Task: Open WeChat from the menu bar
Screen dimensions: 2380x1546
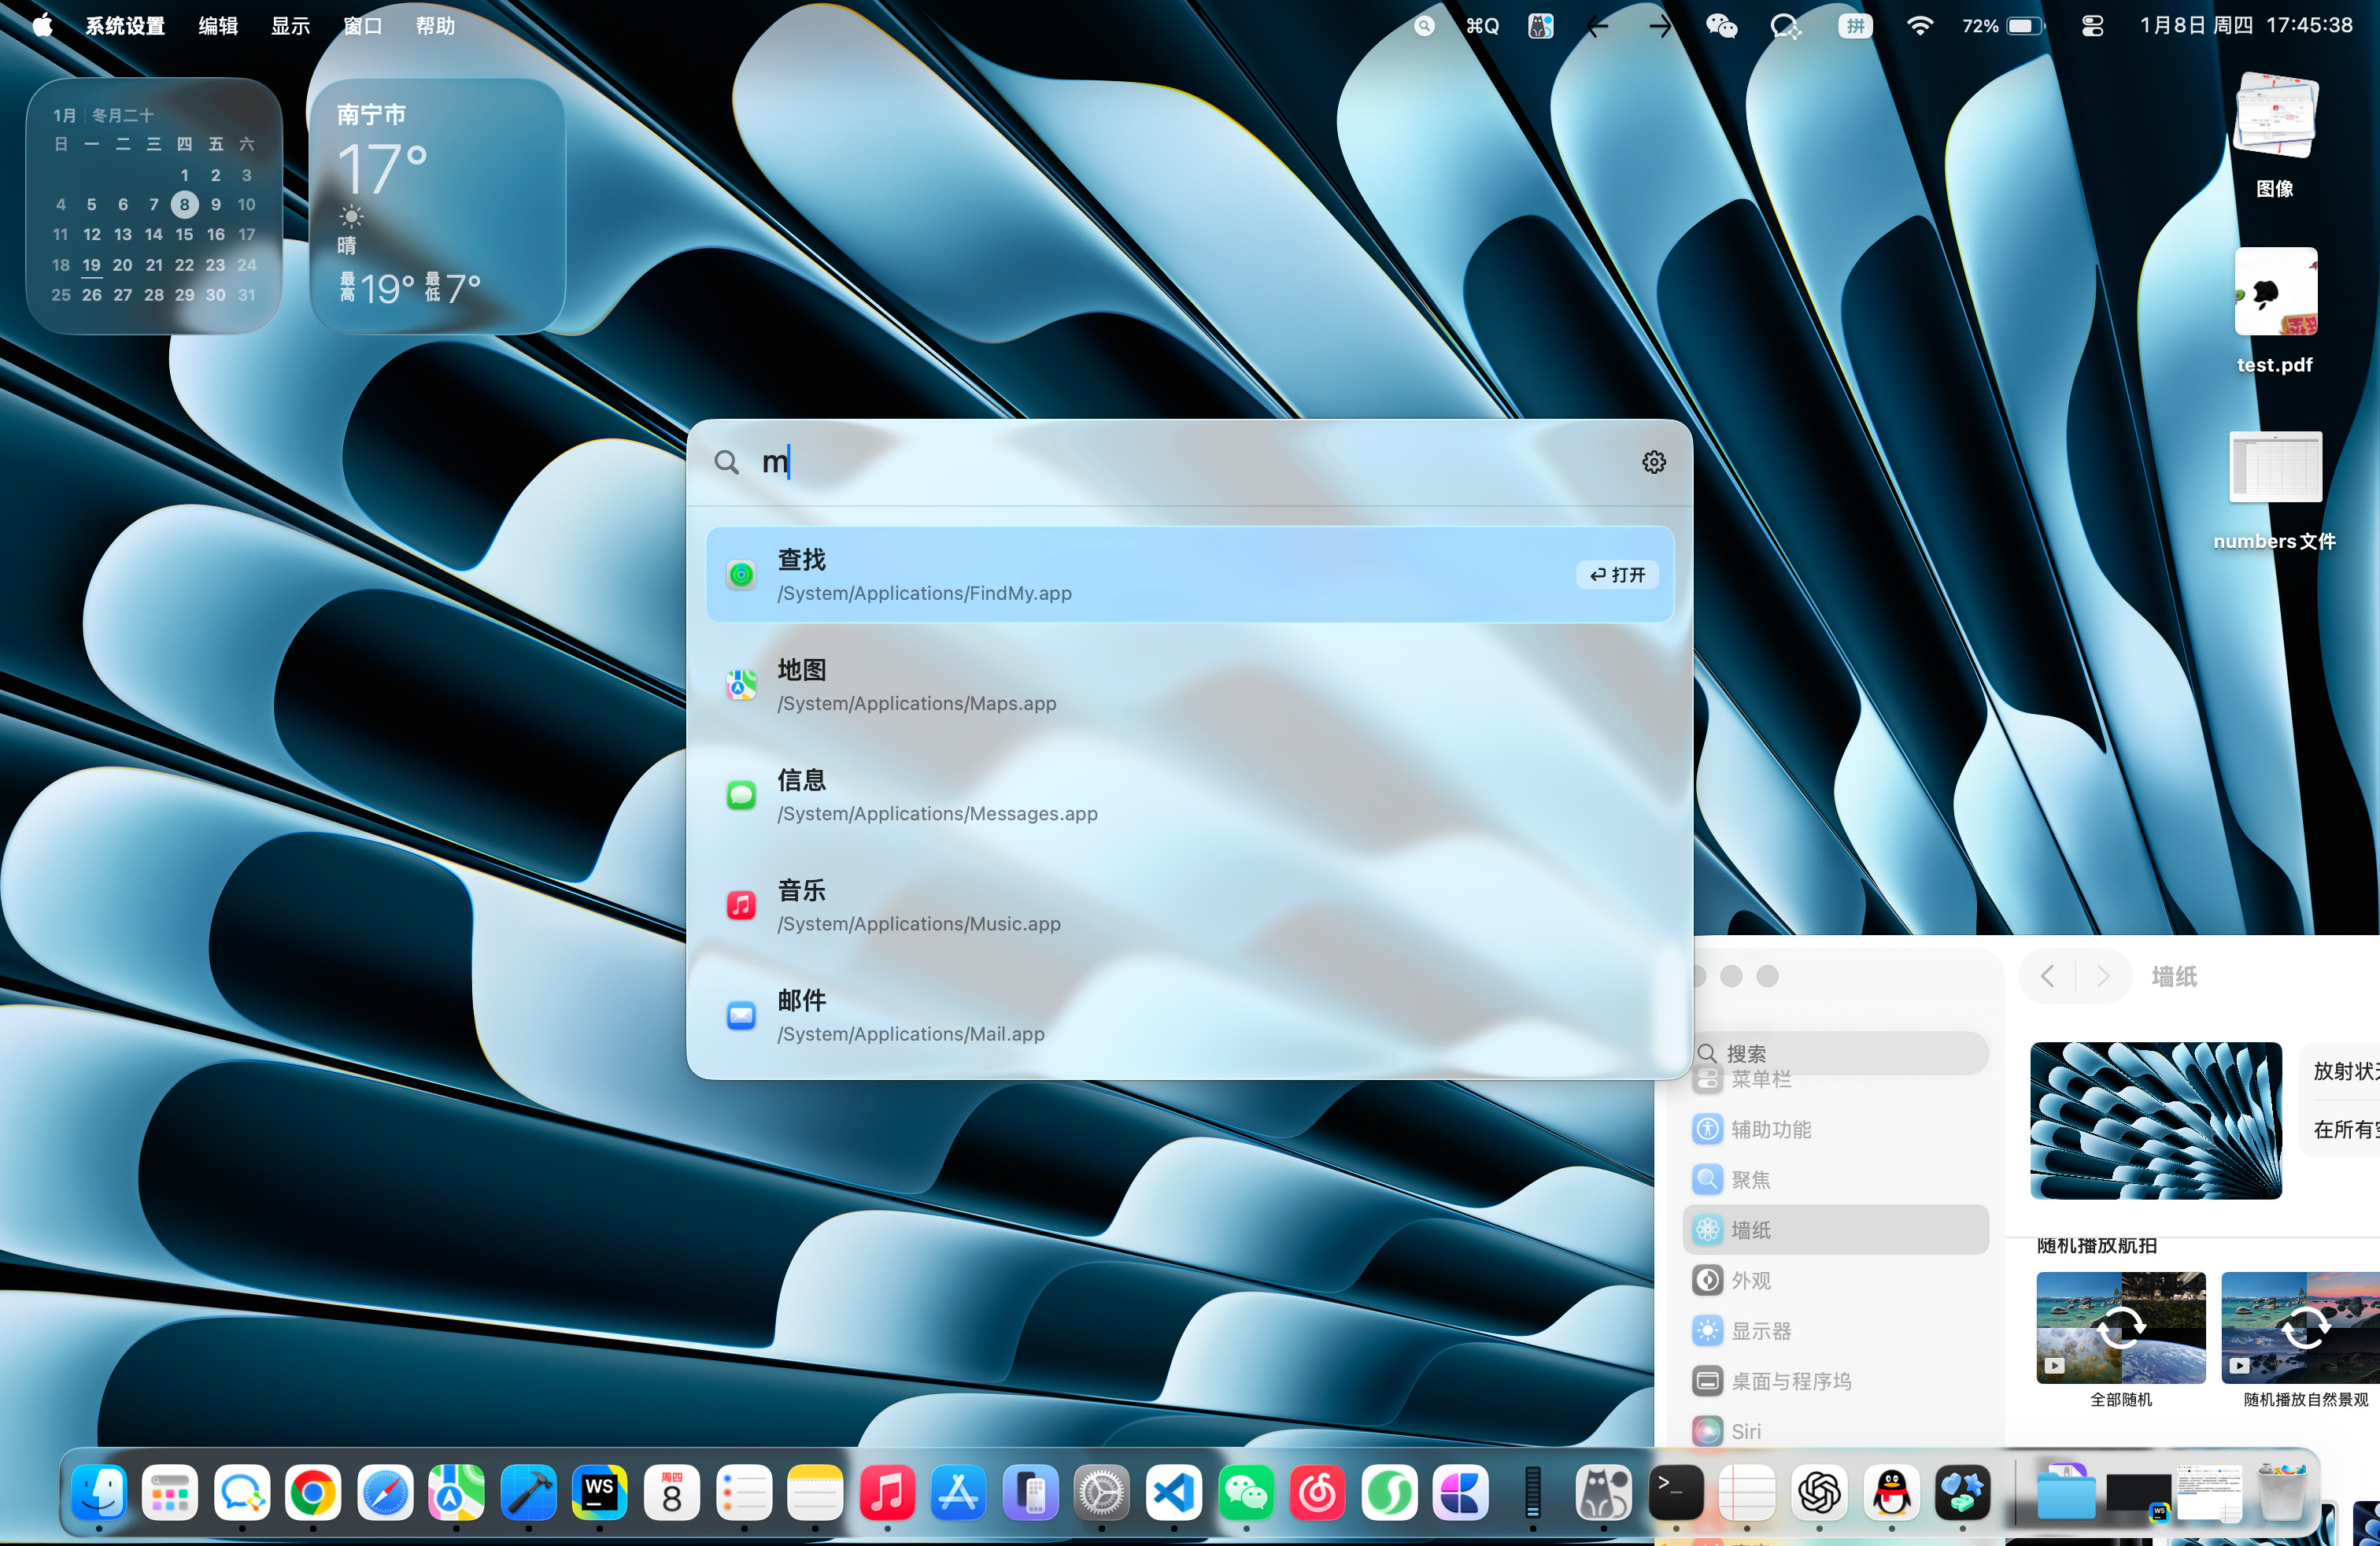Action: coord(1721,26)
